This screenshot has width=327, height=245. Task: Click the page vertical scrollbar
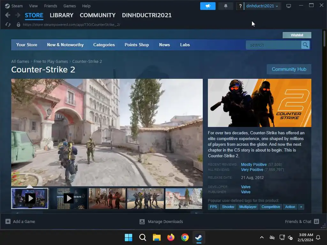pyautogui.click(x=324, y=39)
